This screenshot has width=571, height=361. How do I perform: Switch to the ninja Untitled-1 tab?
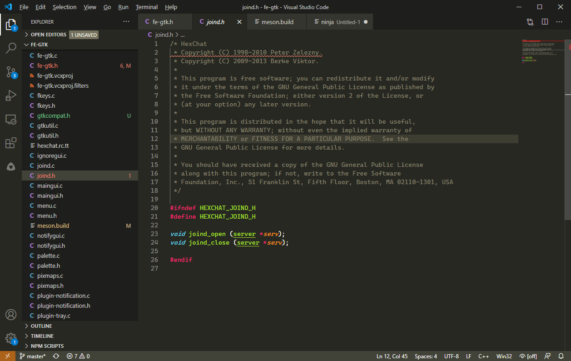click(x=340, y=22)
